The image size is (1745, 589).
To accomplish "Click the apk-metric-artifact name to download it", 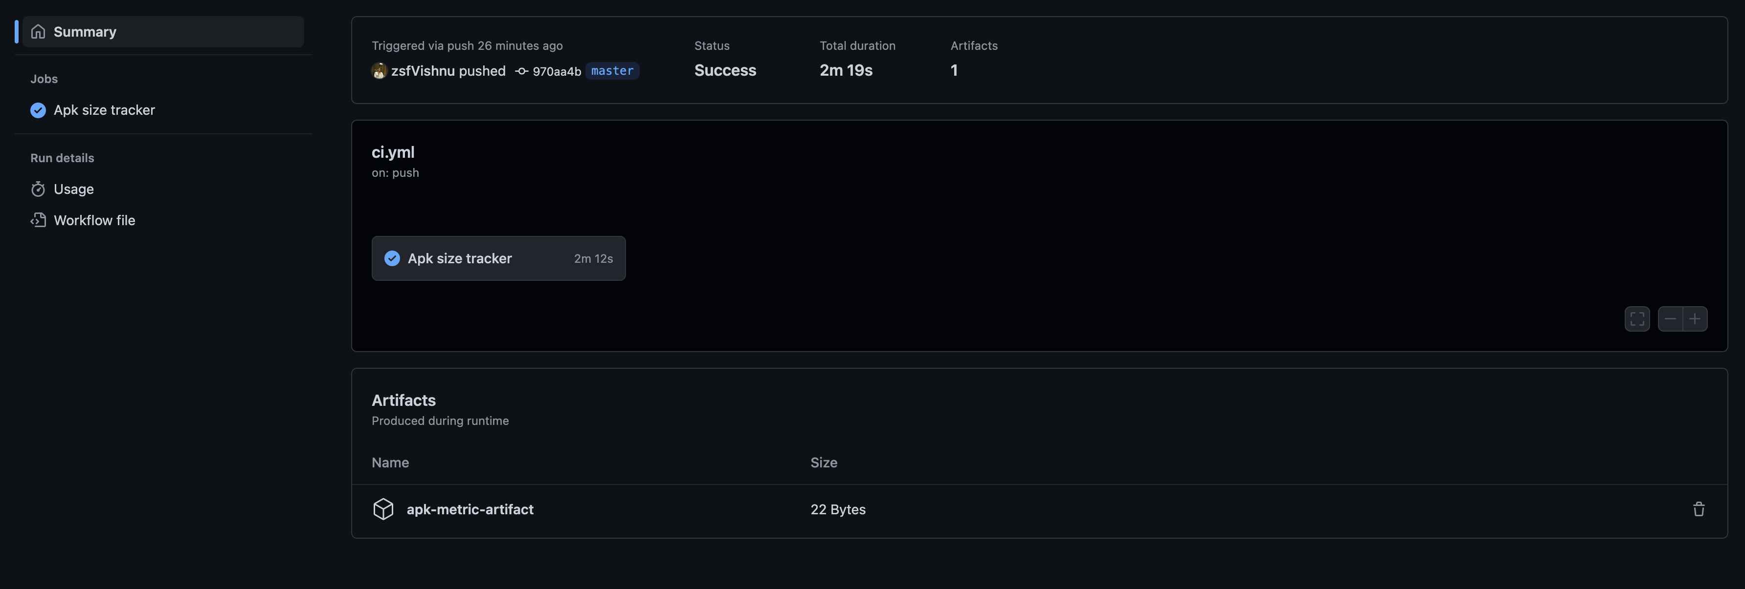I will coord(470,508).
